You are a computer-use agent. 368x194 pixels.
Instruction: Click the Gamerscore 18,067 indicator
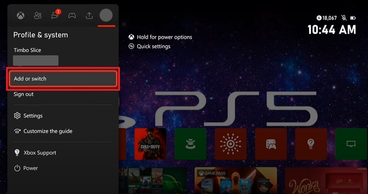click(x=327, y=18)
